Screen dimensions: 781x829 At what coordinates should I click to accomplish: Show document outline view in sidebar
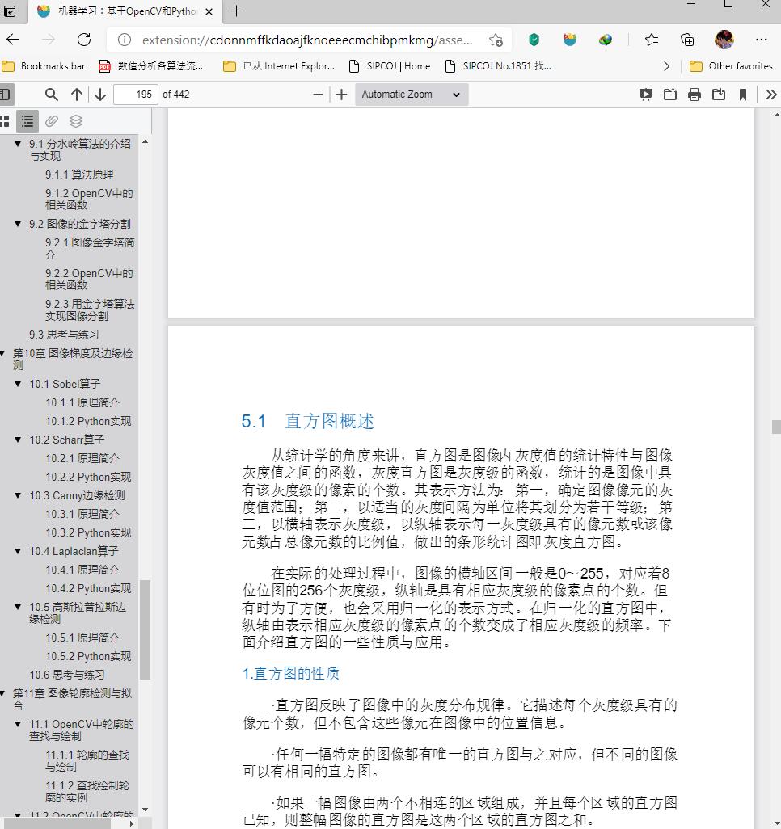27,121
